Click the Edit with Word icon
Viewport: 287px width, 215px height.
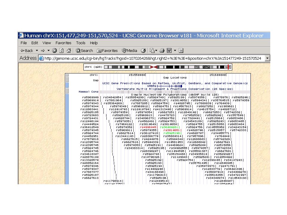pos(169,50)
